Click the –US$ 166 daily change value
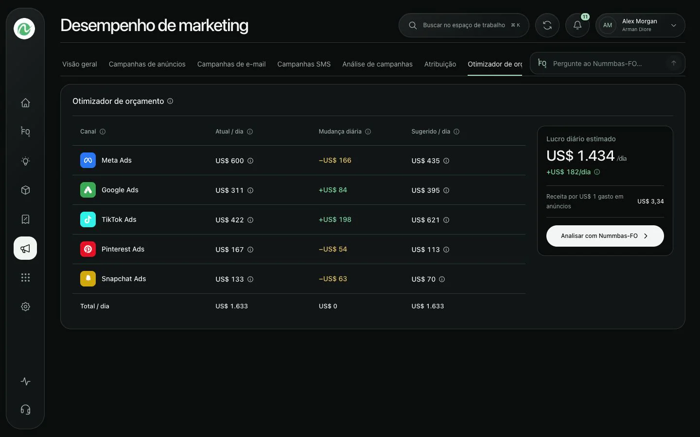 [x=335, y=160]
